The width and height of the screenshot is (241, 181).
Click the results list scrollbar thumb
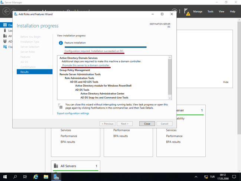point(170,77)
